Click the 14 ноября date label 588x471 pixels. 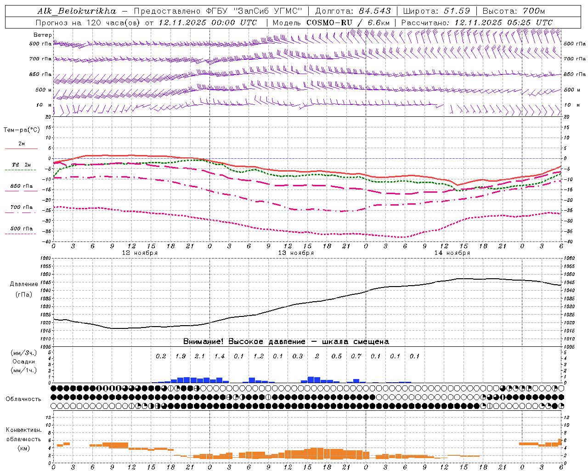pos(452,253)
